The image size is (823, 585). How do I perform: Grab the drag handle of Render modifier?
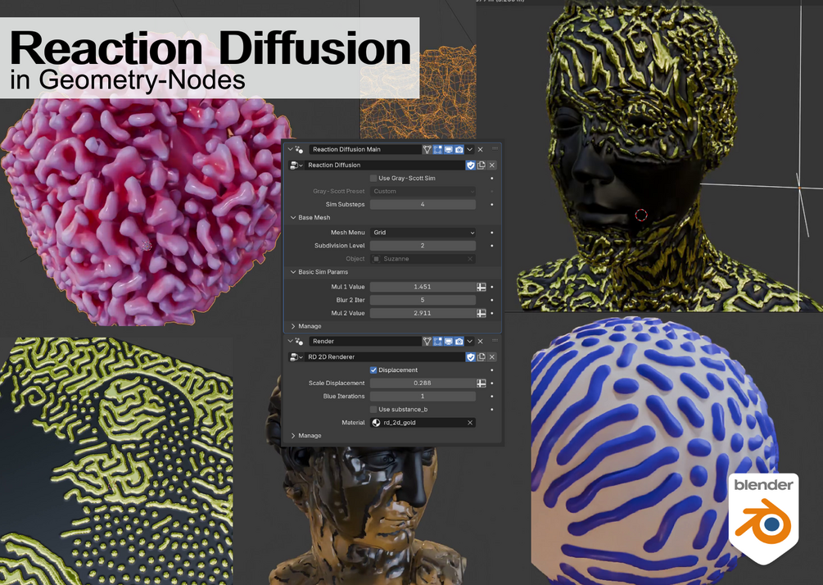[x=495, y=341]
